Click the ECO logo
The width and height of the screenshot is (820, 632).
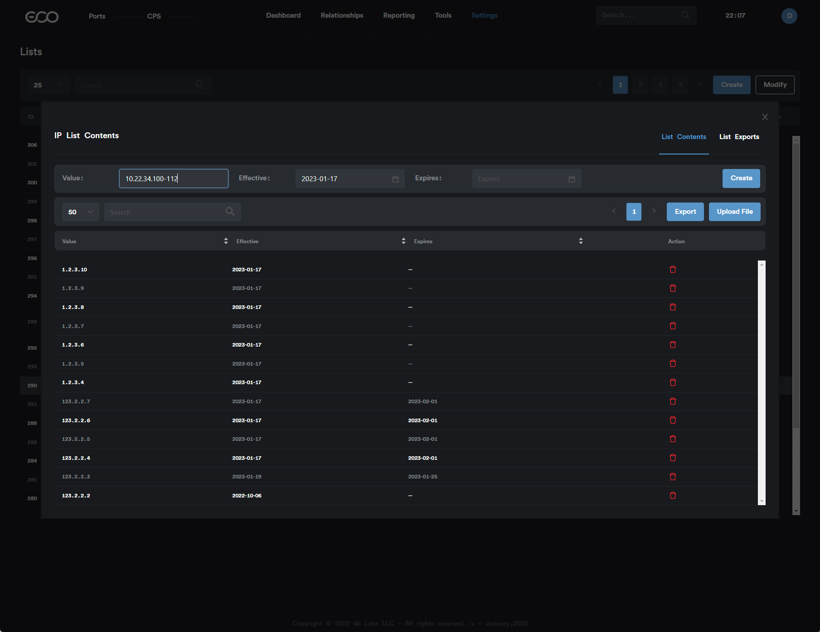pos(42,17)
